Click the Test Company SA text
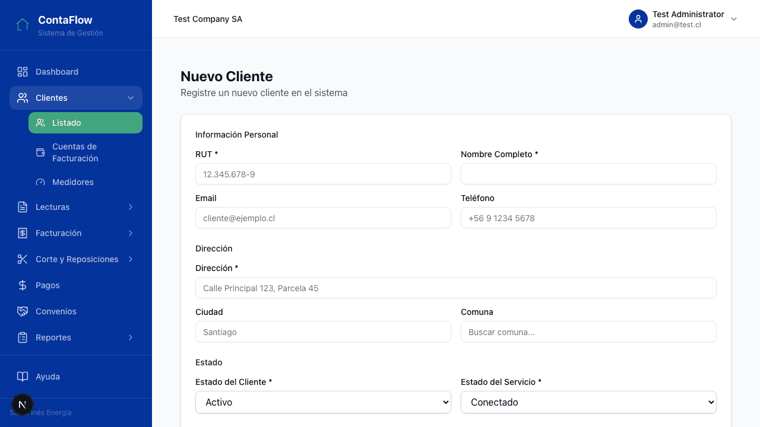760x427 pixels. pos(208,19)
